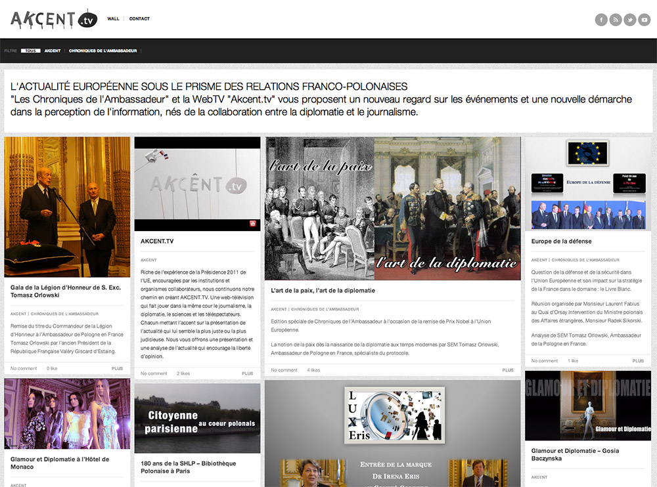657x487 pixels.
Task: Click text 'Edition spéciale de Chroniques de l'Ambassadeur'
Action: 381,326
